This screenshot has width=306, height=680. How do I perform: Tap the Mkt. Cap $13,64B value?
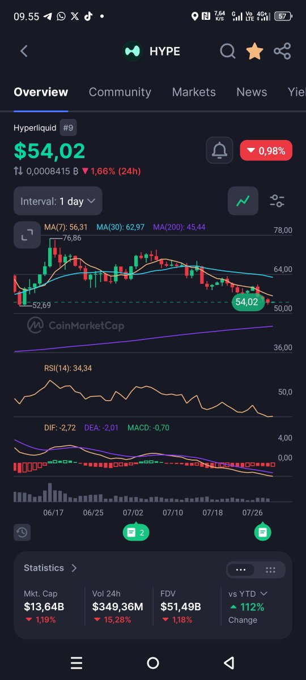44,607
